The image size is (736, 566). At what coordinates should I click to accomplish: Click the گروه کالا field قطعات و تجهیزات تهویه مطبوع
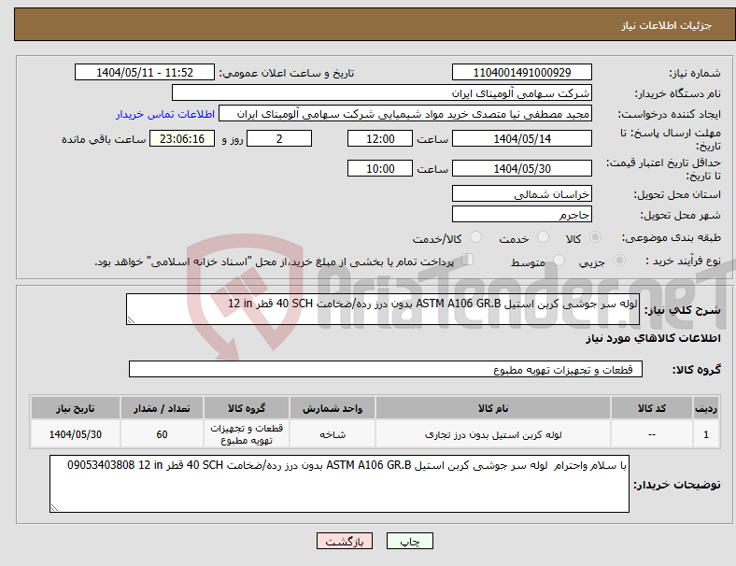click(386, 369)
